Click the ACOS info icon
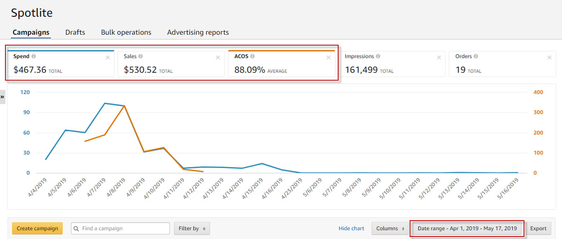562x239 pixels. coord(252,57)
